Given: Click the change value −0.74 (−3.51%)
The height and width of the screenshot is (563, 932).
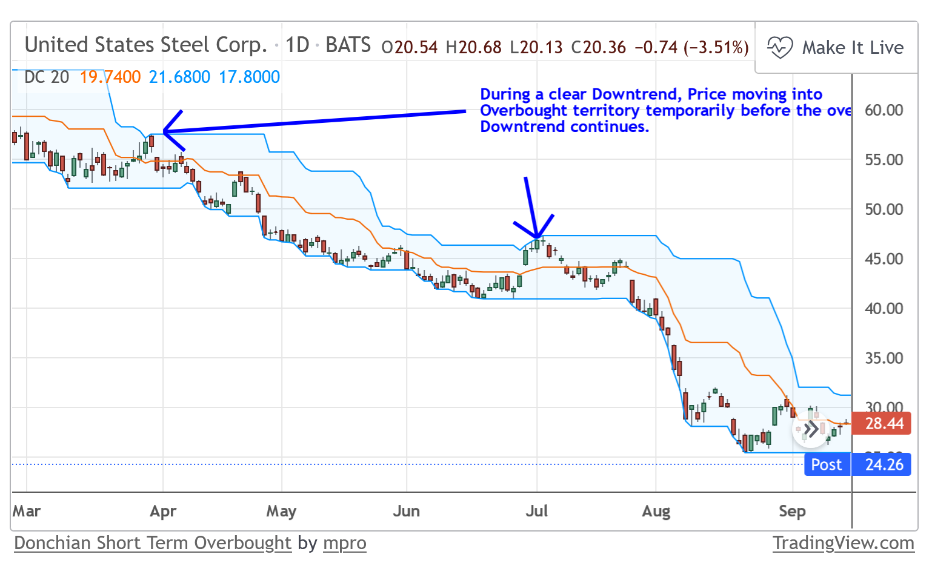Looking at the screenshot, I should (691, 47).
